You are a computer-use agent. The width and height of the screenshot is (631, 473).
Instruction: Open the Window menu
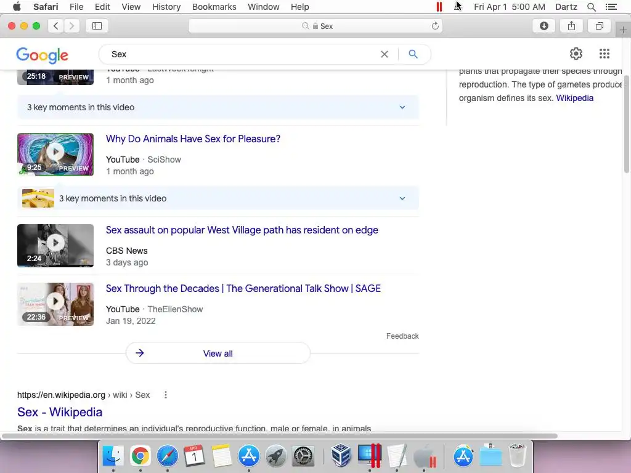pos(264,7)
